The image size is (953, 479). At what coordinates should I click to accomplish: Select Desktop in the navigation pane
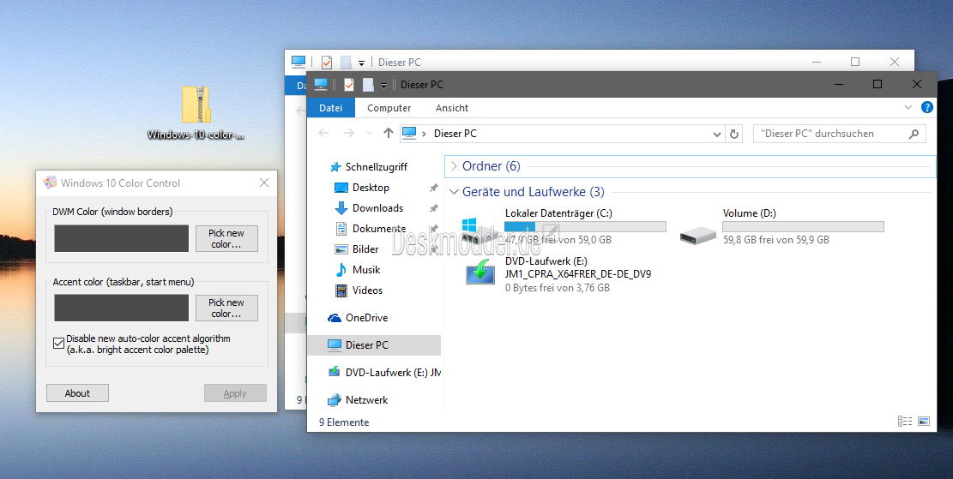point(371,188)
